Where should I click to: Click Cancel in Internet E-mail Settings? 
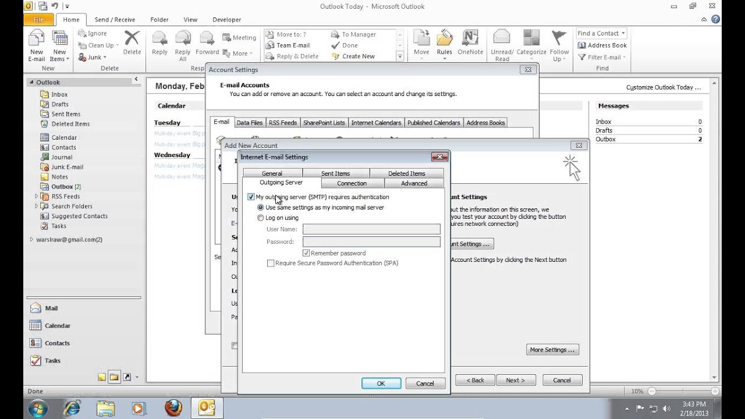425,384
